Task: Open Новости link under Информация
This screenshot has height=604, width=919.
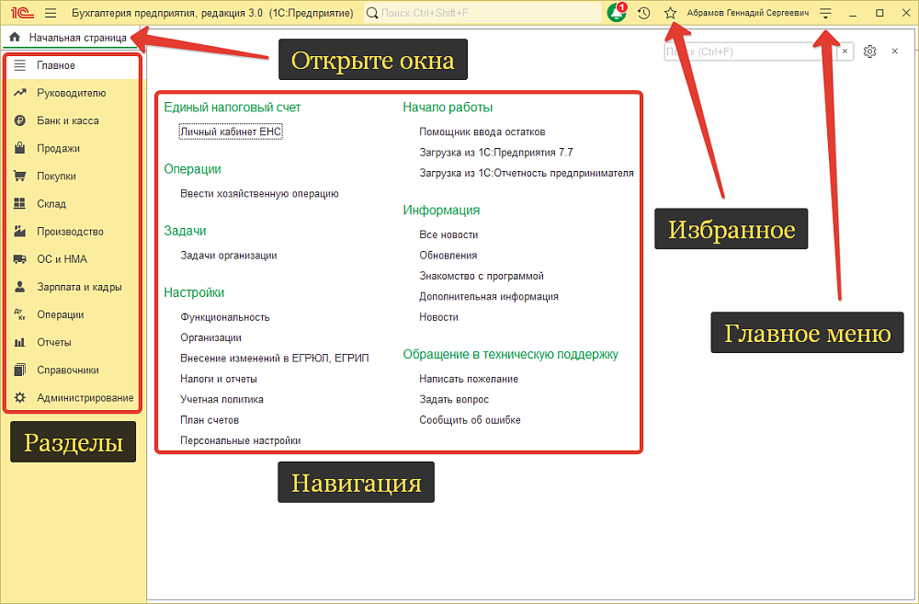Action: coord(438,316)
